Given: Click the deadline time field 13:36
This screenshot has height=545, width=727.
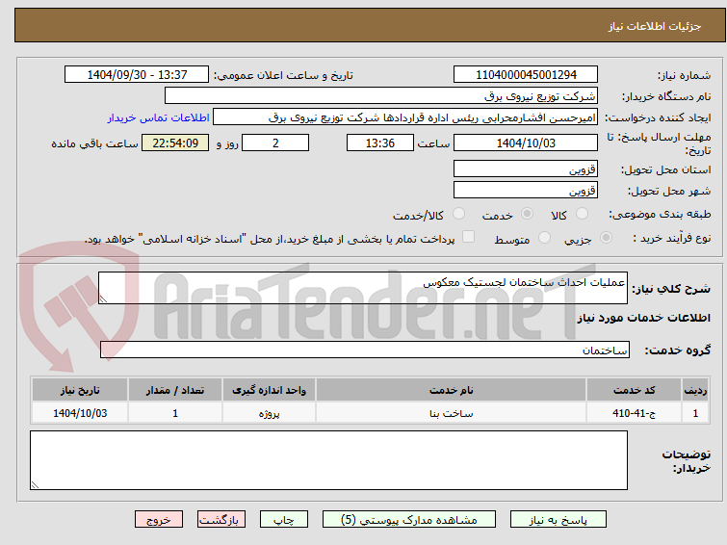Looking at the screenshot, I should (380, 143).
